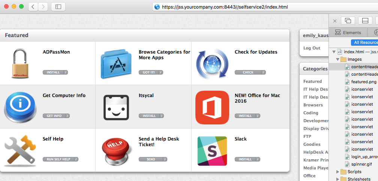
Task: Click the Itsycal calendar face icon
Action: point(116,107)
